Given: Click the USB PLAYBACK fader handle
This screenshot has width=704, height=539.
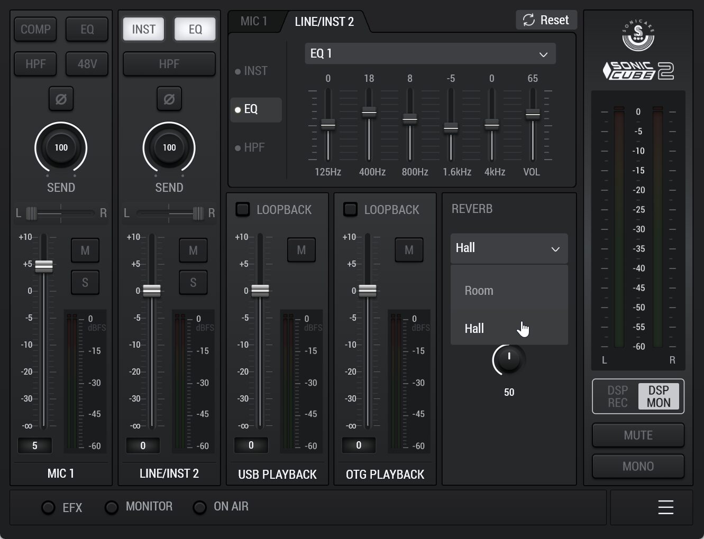Looking at the screenshot, I should (x=260, y=291).
